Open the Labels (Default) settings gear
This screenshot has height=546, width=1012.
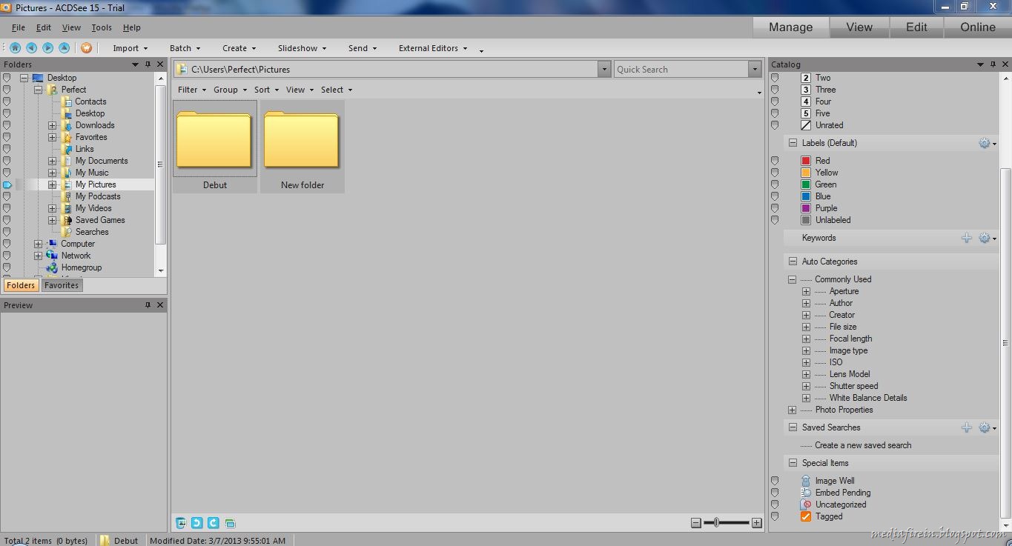tap(987, 144)
